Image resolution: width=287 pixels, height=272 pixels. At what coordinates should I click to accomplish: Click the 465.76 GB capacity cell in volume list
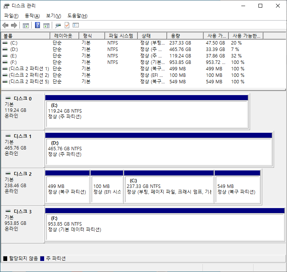tap(180, 49)
